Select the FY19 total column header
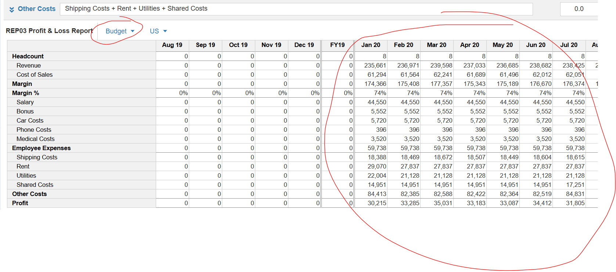The width and height of the screenshot is (616, 272). [338, 45]
